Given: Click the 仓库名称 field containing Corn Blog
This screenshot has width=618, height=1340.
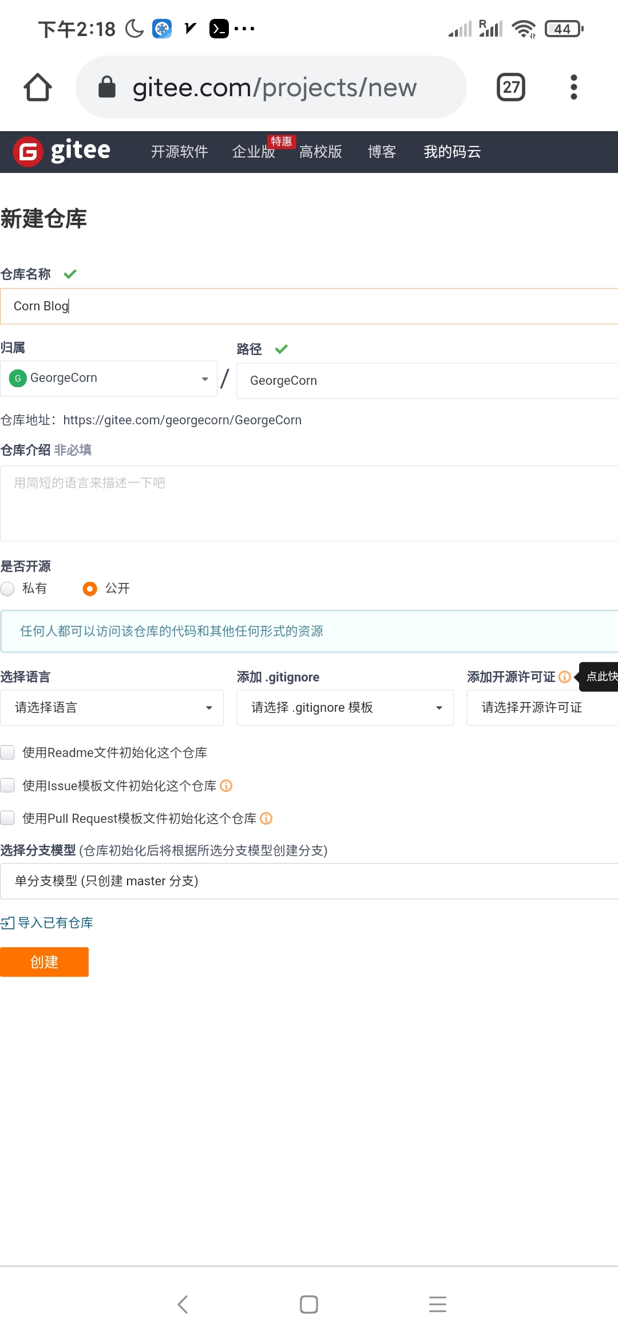Looking at the screenshot, I should pyautogui.click(x=309, y=306).
